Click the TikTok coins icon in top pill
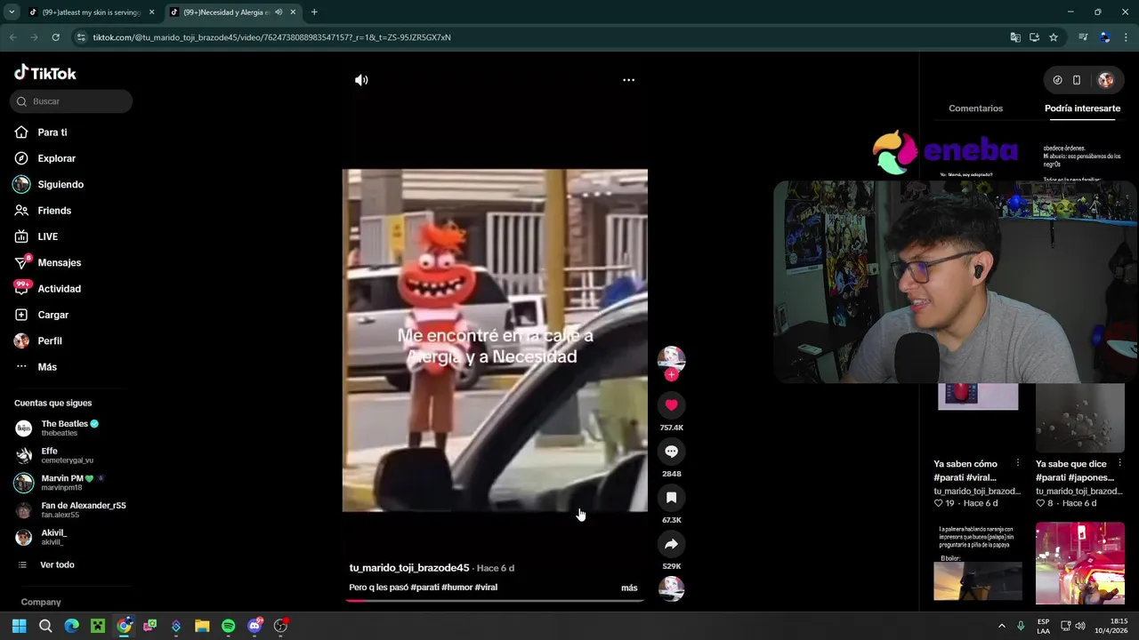This screenshot has height=640, width=1139. tap(1057, 80)
